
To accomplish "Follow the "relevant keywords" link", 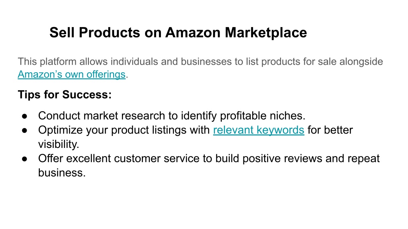I will tap(259, 130).
